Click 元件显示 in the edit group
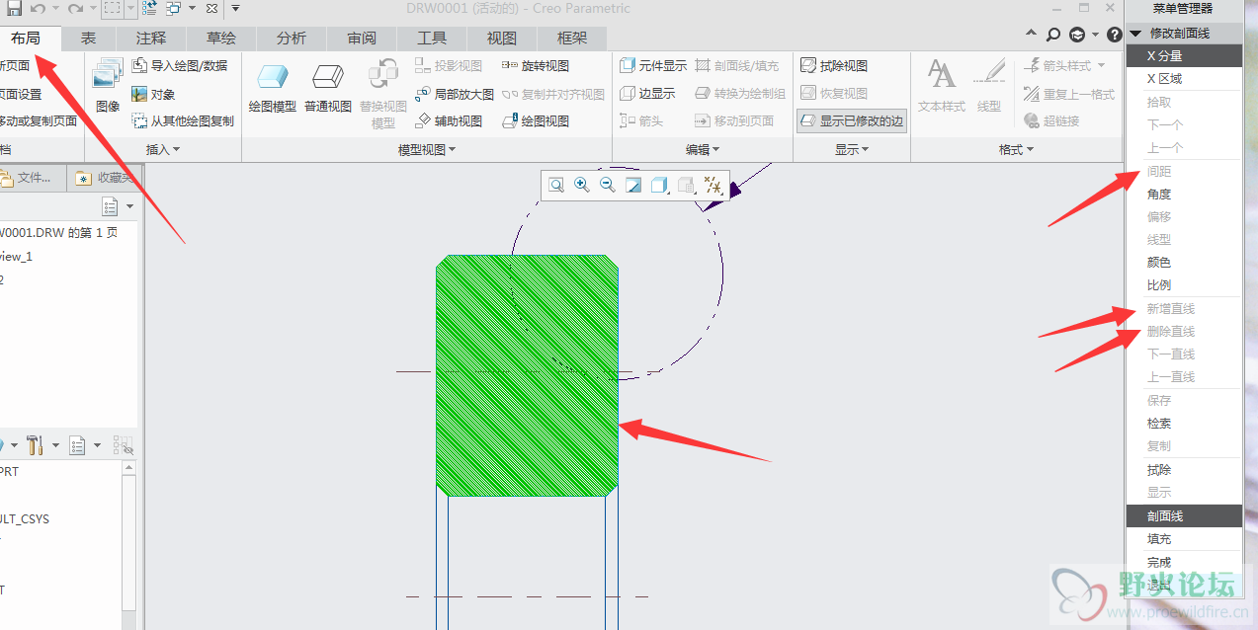The image size is (1258, 630). (653, 66)
